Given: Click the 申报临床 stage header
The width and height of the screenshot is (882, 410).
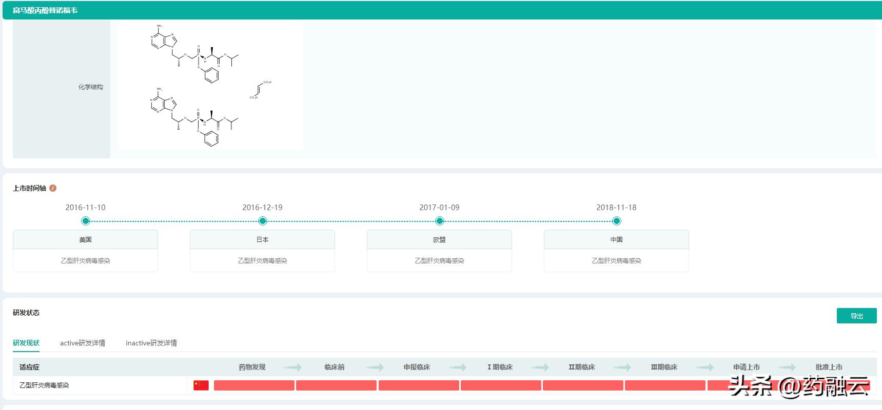Looking at the screenshot, I should 417,367.
